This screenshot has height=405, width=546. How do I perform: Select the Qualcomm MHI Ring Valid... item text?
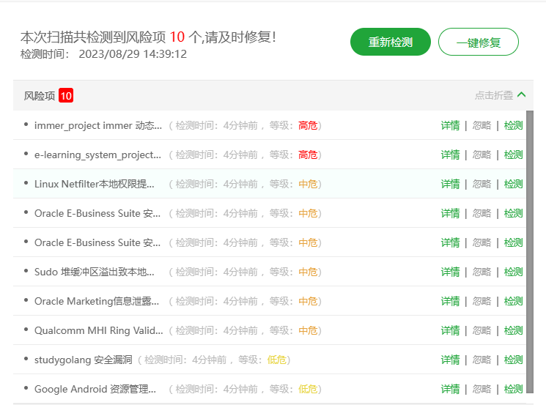coord(98,330)
